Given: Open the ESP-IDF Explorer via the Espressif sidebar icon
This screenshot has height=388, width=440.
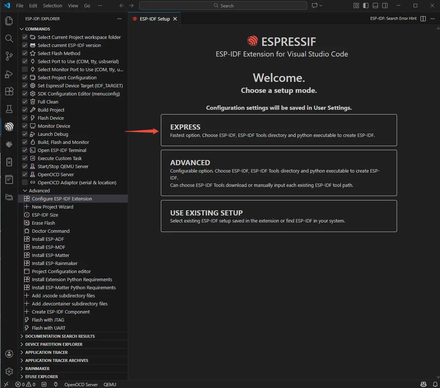Looking at the screenshot, I should click(x=9, y=127).
